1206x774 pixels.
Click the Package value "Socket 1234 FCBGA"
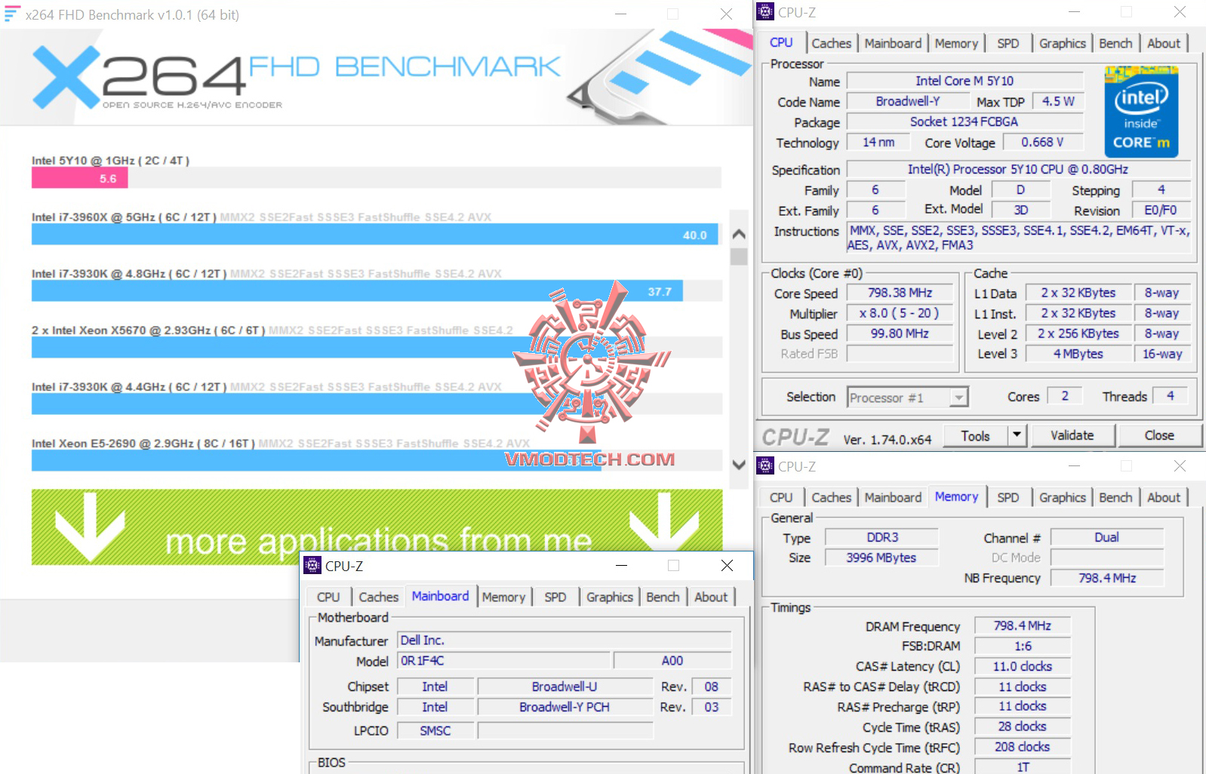(964, 121)
